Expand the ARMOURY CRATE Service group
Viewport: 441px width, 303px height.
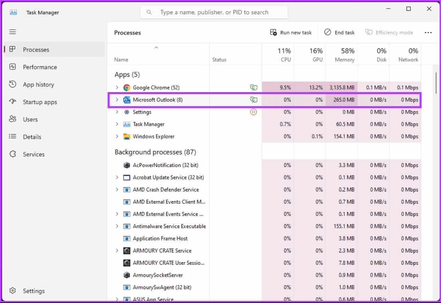[117, 251]
